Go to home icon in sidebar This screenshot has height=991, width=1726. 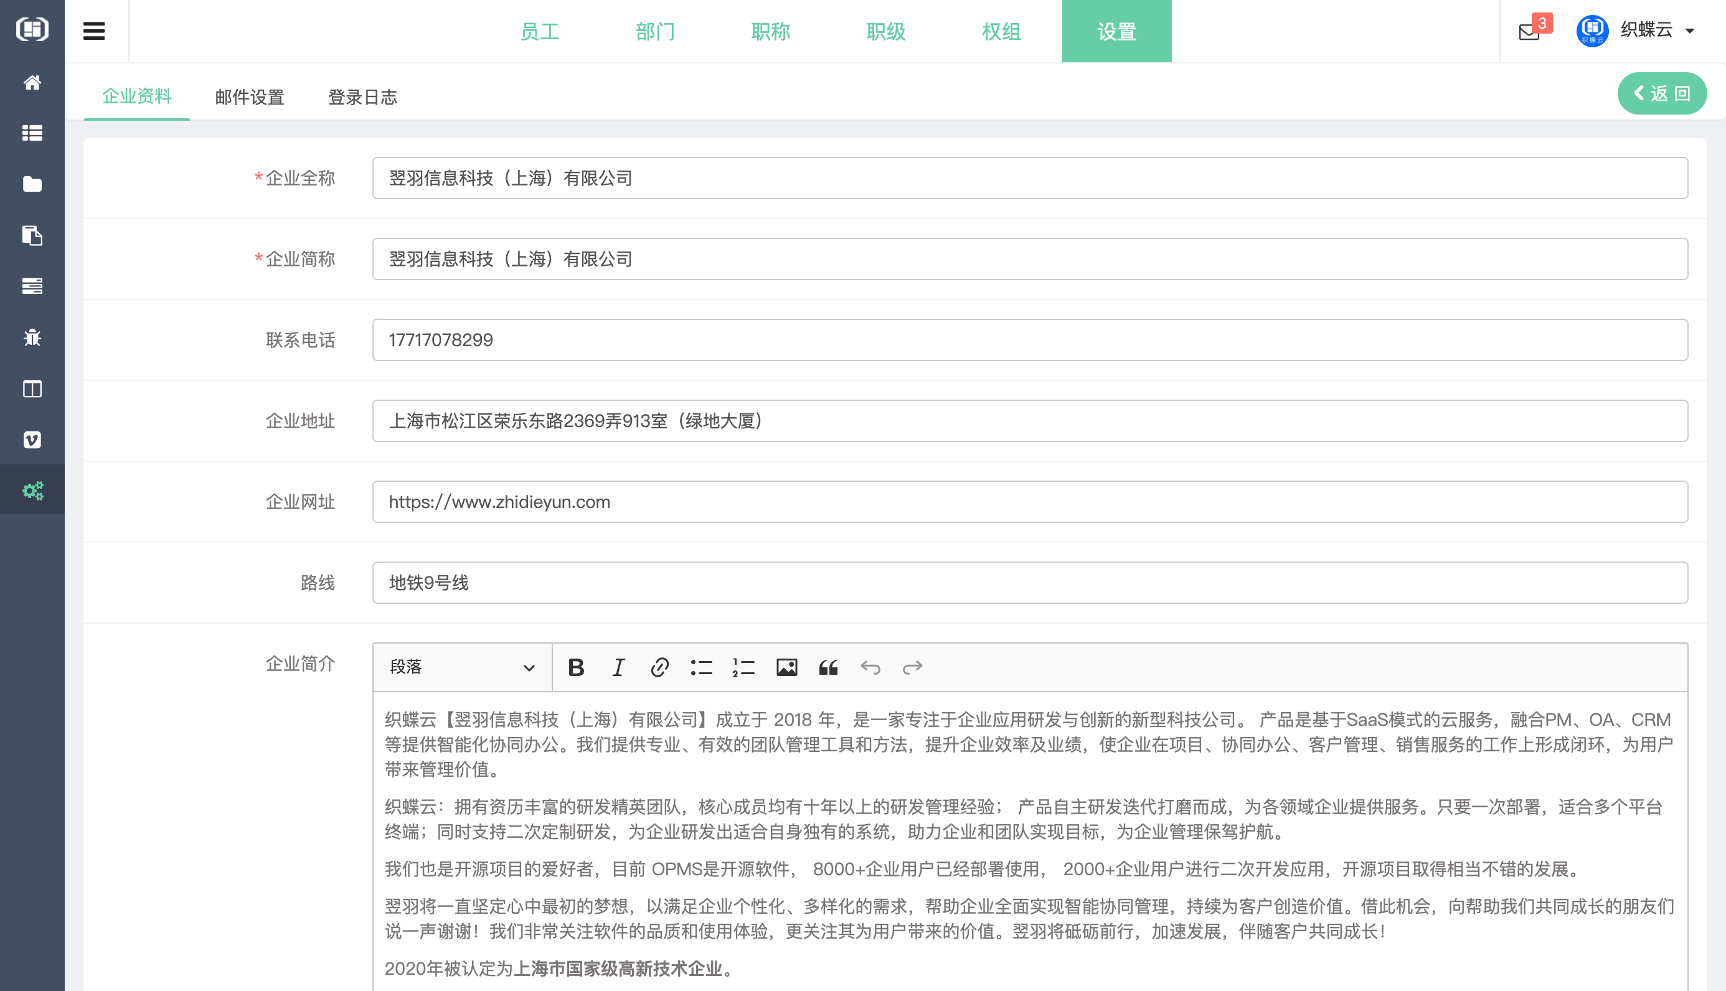pos(32,82)
